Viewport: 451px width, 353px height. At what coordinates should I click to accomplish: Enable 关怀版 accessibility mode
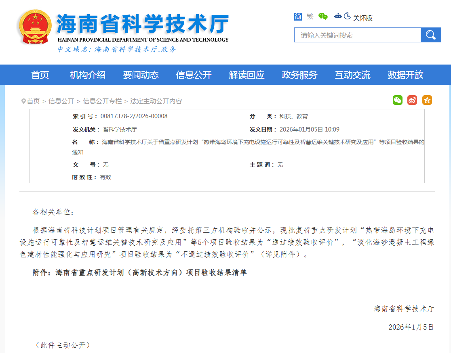point(362,17)
